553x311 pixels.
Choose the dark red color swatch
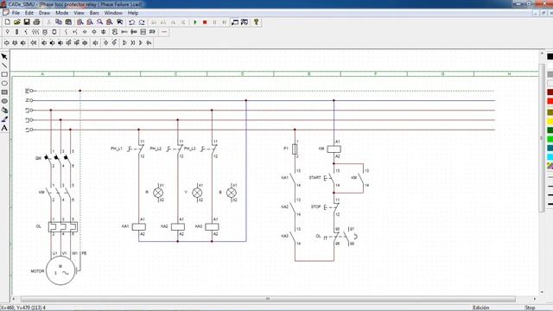pyautogui.click(x=550, y=92)
